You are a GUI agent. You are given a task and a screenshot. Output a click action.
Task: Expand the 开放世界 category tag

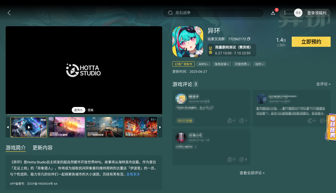pos(241,64)
